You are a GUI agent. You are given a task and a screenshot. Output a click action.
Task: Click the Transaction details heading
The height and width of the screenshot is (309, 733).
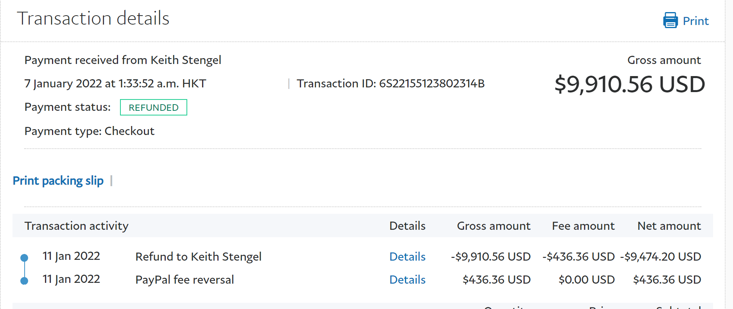pos(93,18)
